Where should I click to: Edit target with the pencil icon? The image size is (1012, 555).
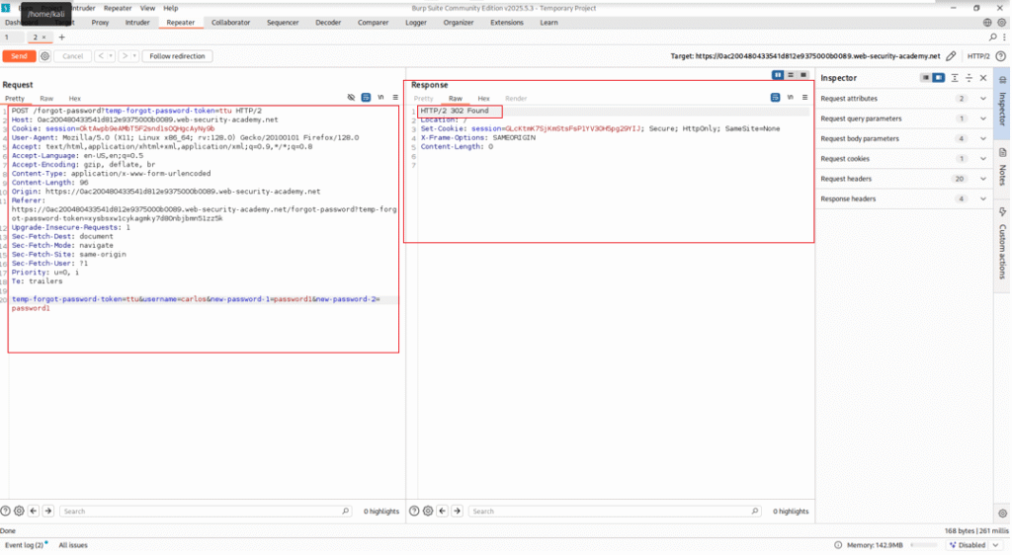(x=951, y=56)
